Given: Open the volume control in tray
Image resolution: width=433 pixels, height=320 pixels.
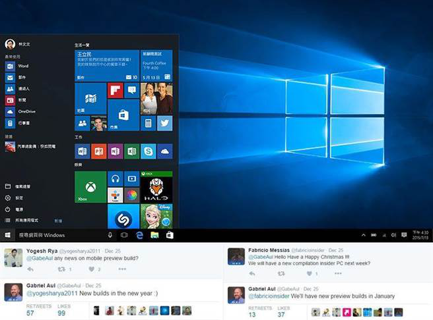Looking at the screenshot, I should point(393,235).
